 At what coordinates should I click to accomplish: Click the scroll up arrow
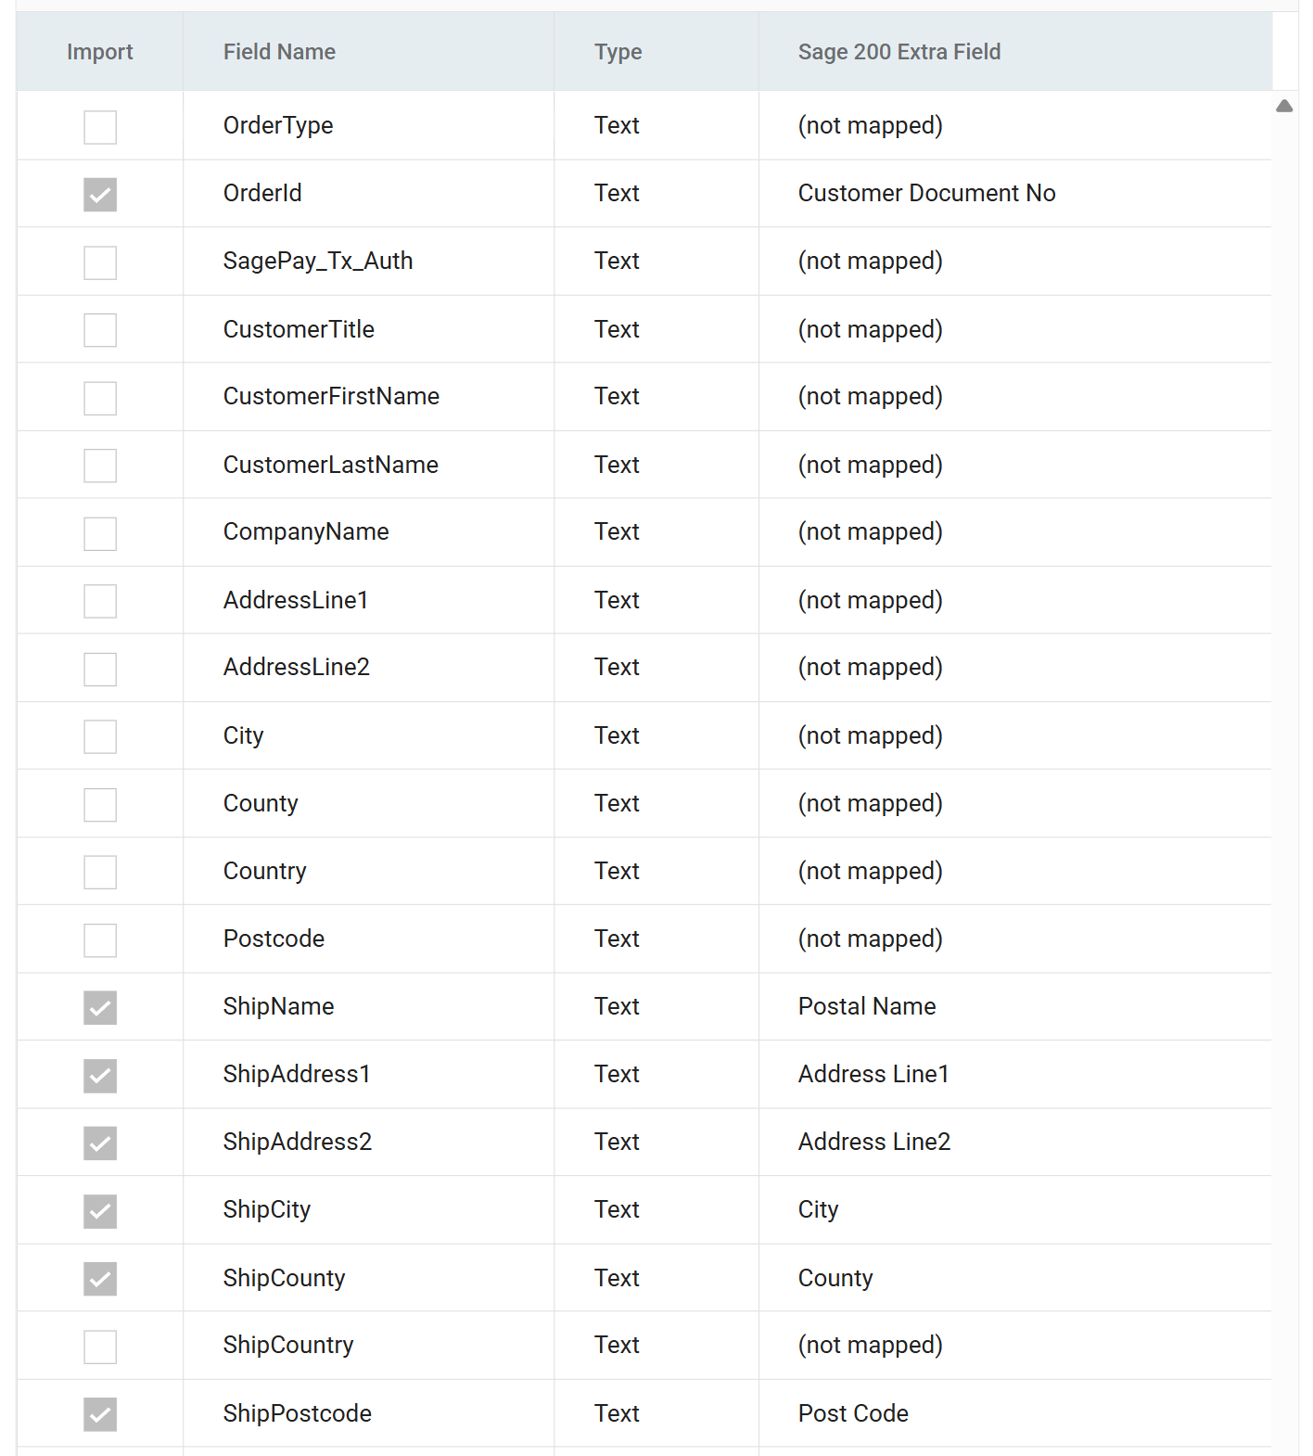pyautogui.click(x=1284, y=106)
